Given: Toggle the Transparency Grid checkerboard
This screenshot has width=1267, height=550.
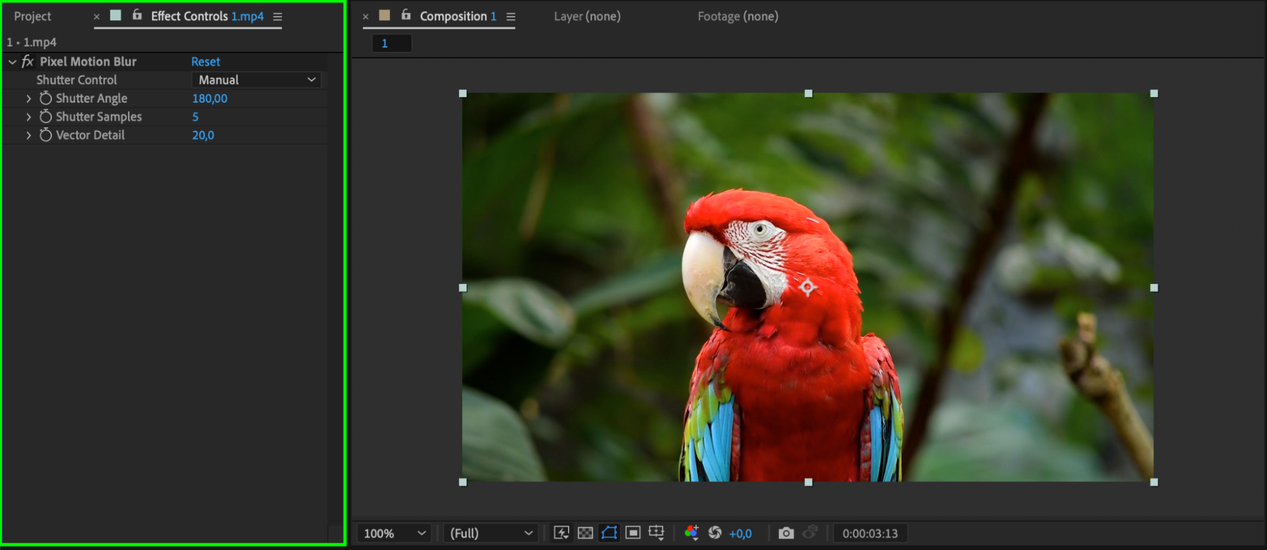Looking at the screenshot, I should point(585,533).
